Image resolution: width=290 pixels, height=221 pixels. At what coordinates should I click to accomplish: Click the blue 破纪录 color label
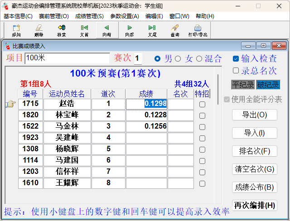coord(268,85)
